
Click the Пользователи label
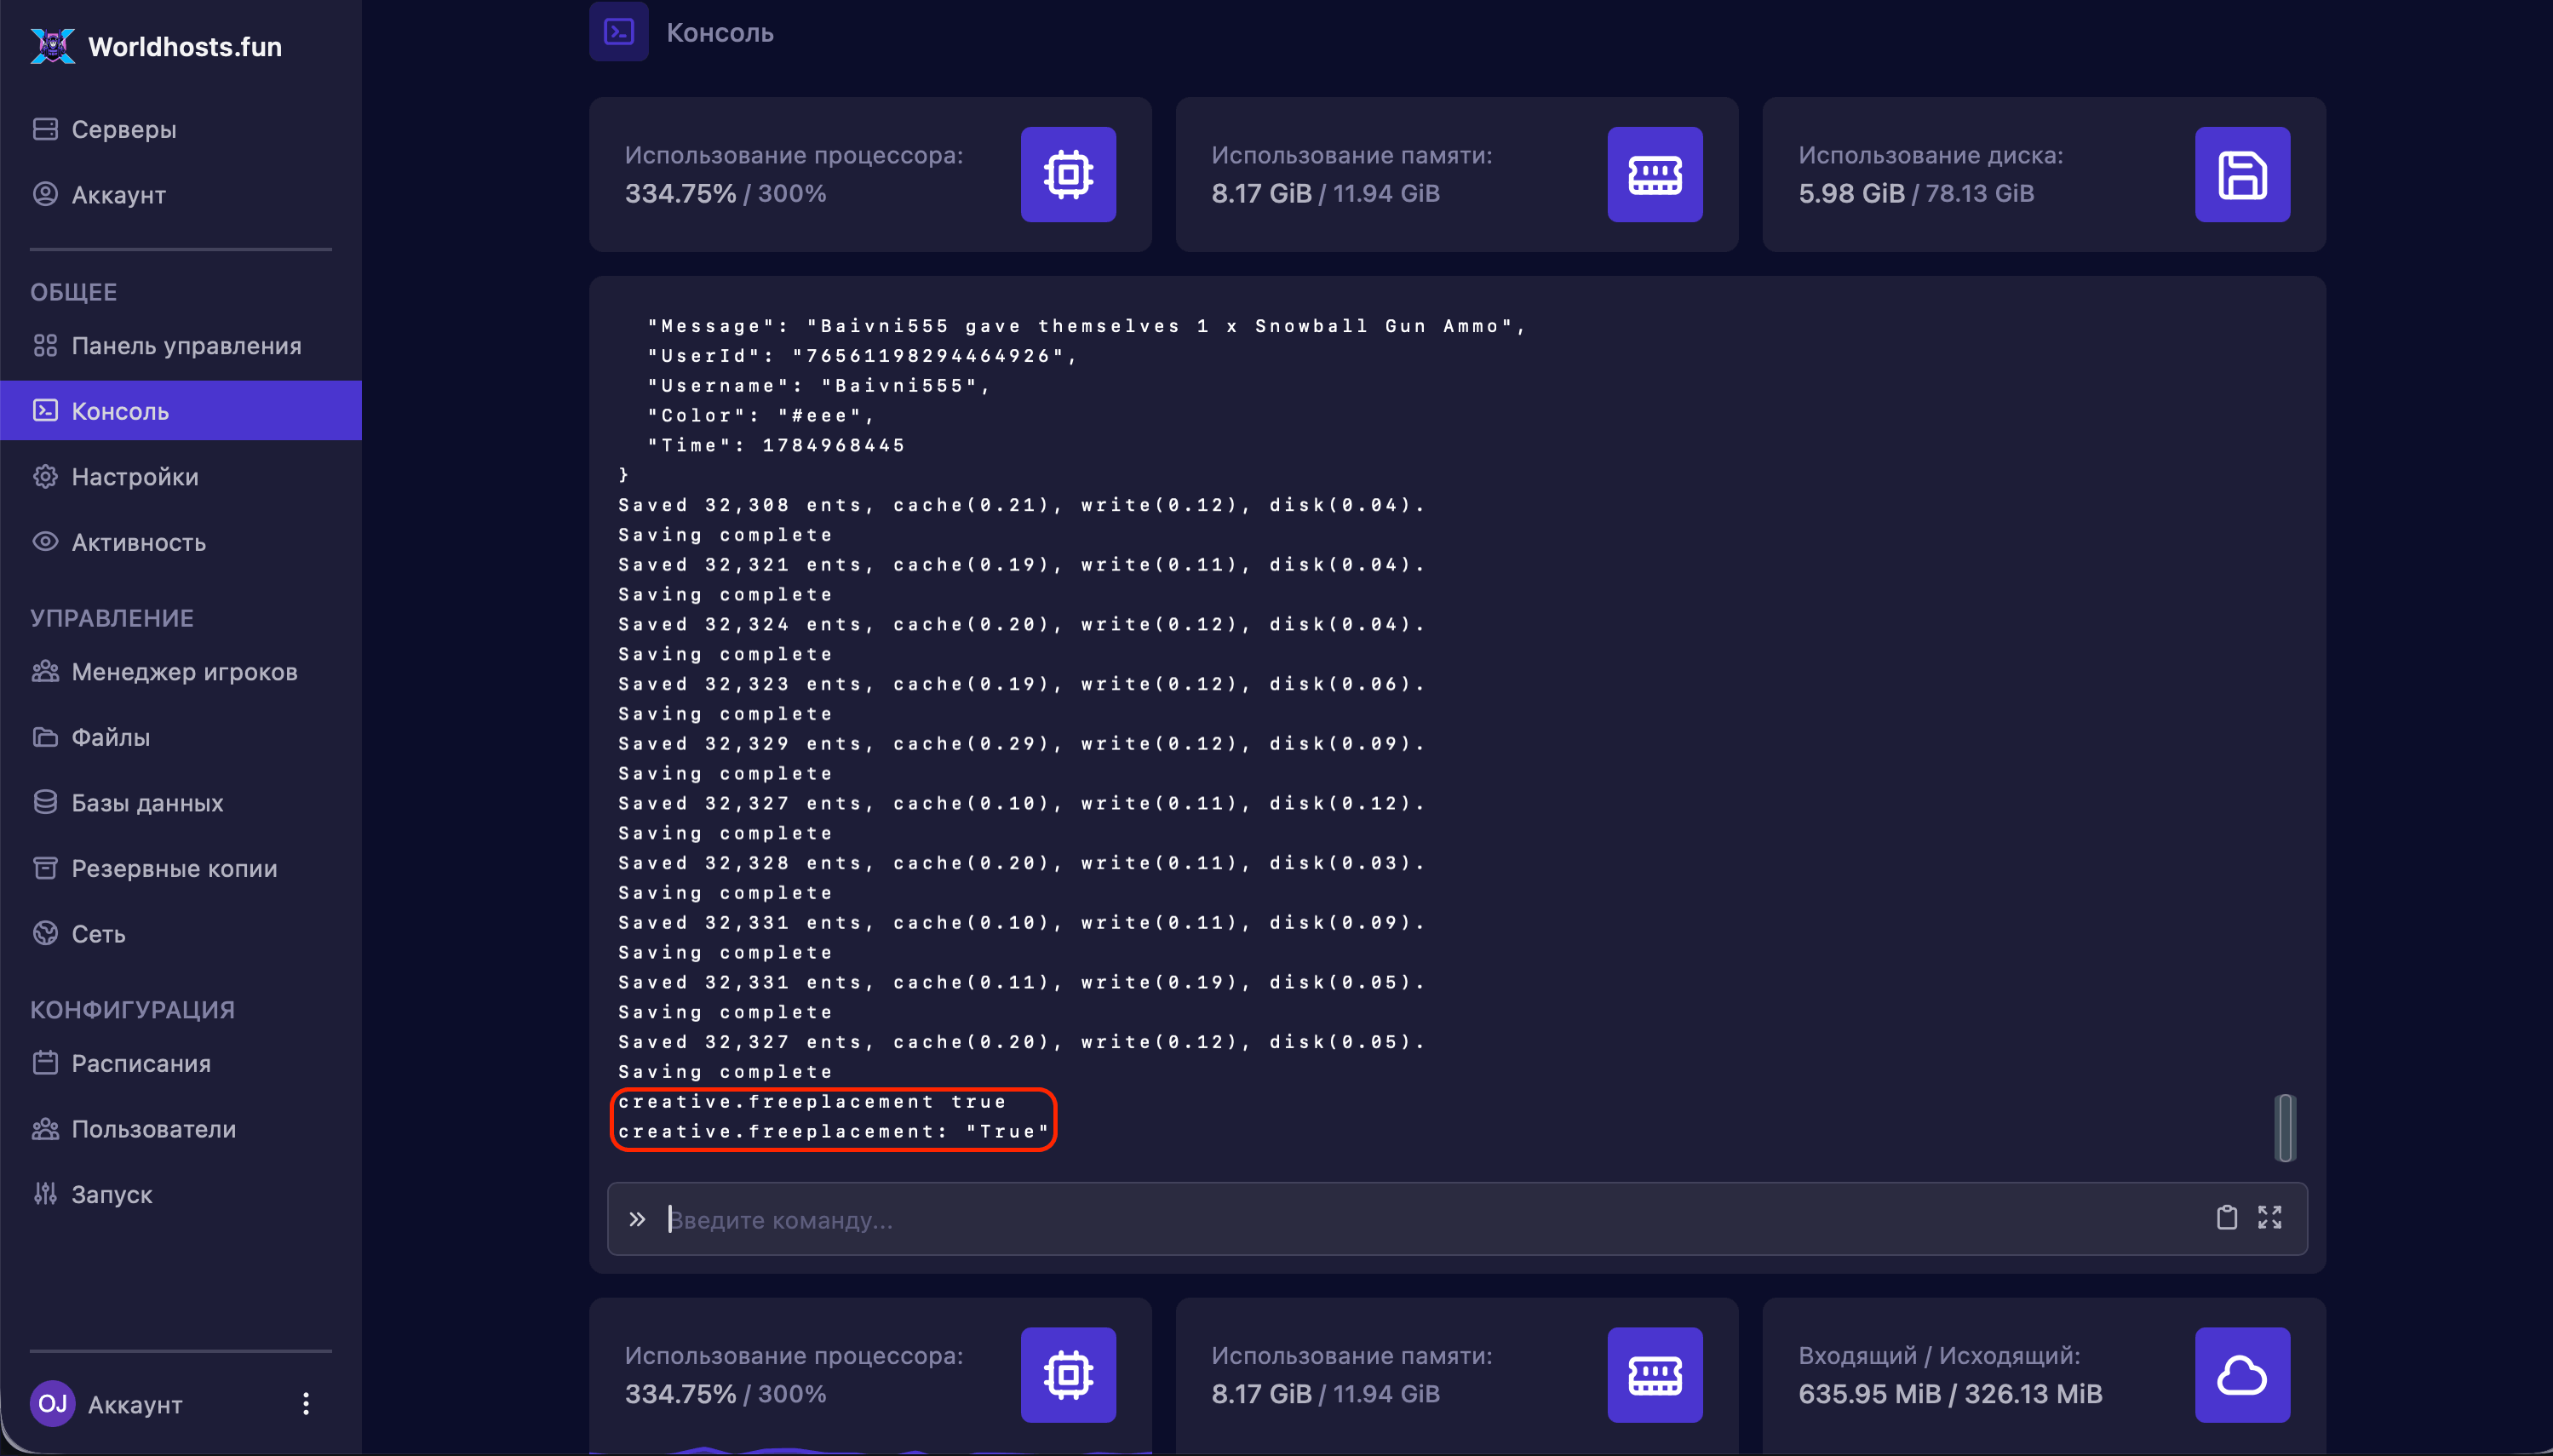(154, 1129)
